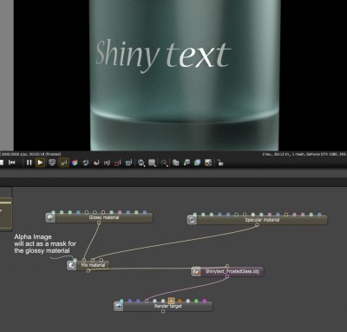Toggle the viewport lock padlock icon

220,163
